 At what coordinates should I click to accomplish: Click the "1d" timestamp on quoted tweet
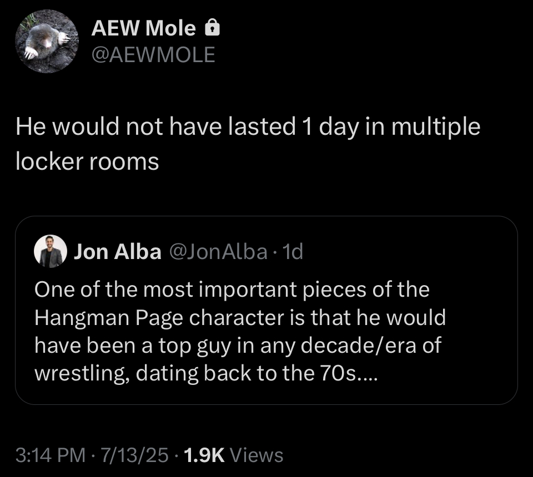pos(293,252)
